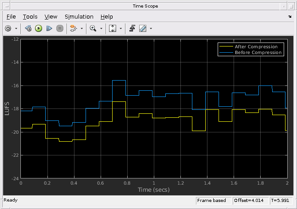Click the scale axes limits icon
Screen dimensions: 297x209
tap(113, 28)
